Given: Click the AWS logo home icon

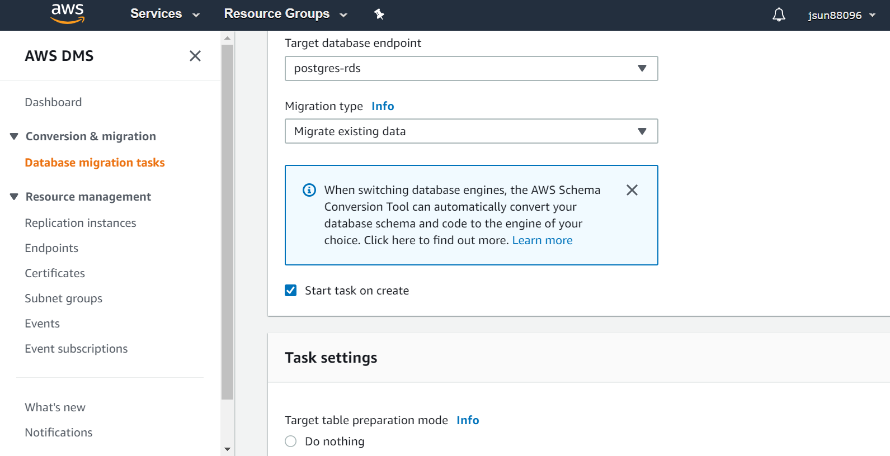Looking at the screenshot, I should (68, 13).
